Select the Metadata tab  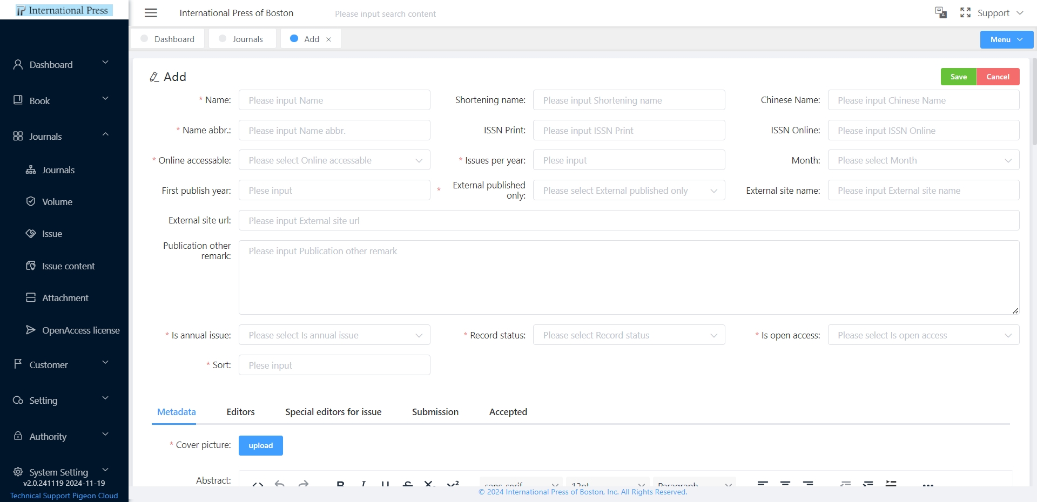177,412
